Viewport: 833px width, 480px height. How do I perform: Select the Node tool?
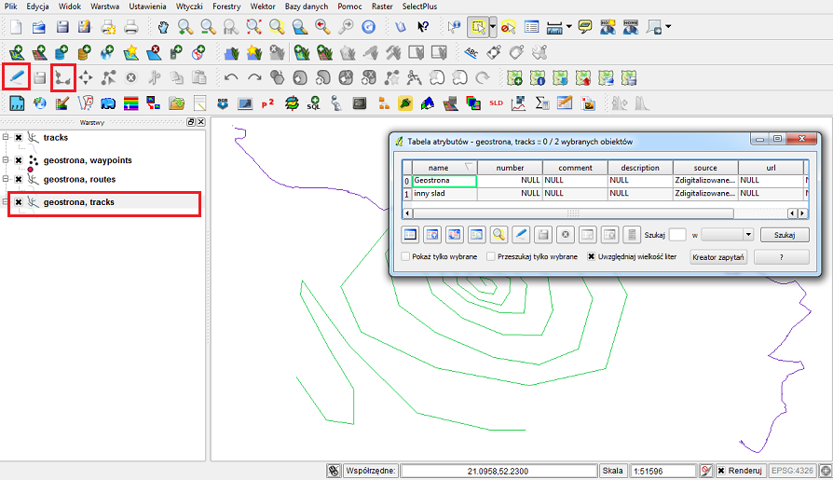pos(108,78)
